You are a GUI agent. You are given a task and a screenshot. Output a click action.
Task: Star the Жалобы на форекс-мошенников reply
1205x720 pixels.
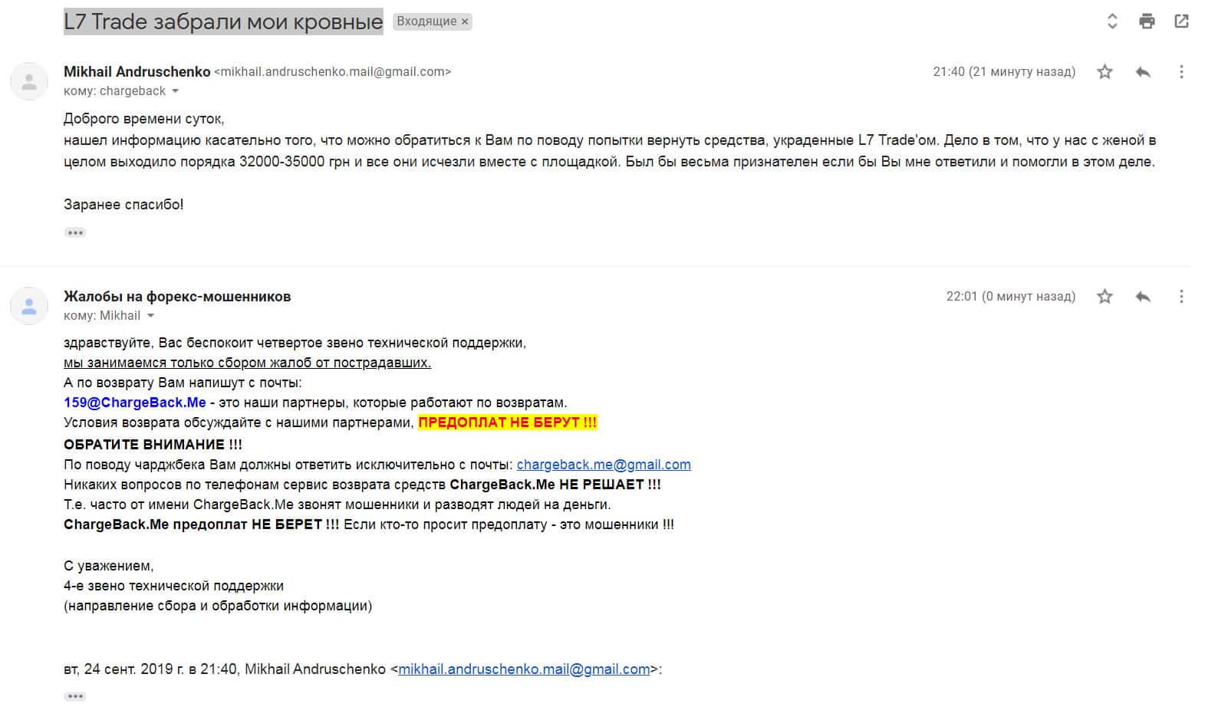(1105, 297)
